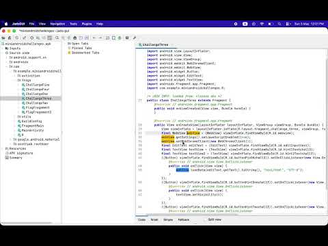Open text search with the magnifier icon

57,38
